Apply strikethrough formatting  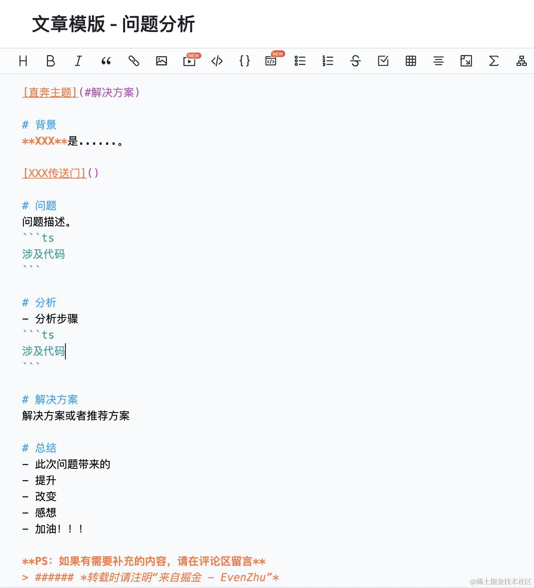(x=355, y=61)
